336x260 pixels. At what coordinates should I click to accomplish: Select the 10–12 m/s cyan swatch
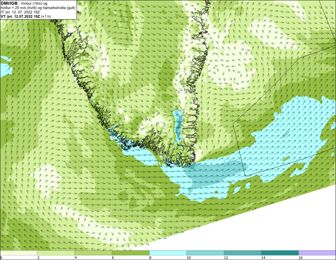pyautogui.click(x=205, y=253)
